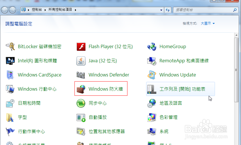Open the 自動播放 icon
Screen dimensions: 241x145
(81, 118)
